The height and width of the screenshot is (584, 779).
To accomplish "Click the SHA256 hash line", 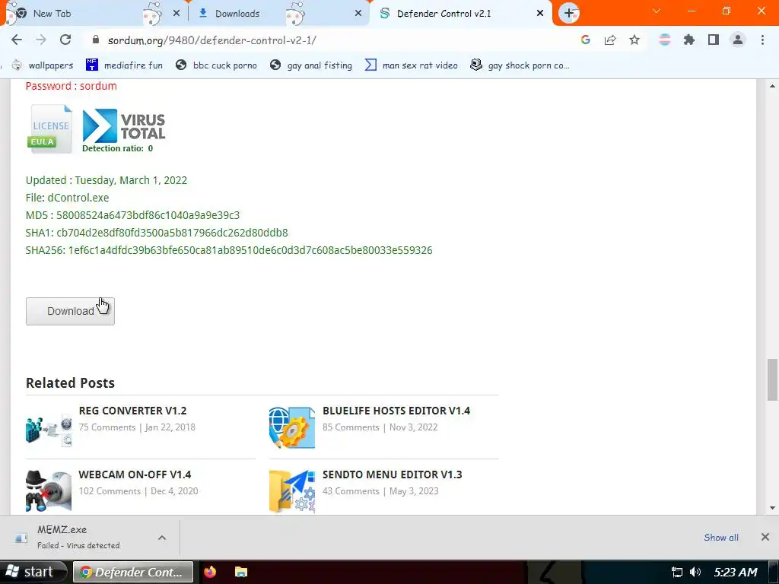I will (x=229, y=250).
